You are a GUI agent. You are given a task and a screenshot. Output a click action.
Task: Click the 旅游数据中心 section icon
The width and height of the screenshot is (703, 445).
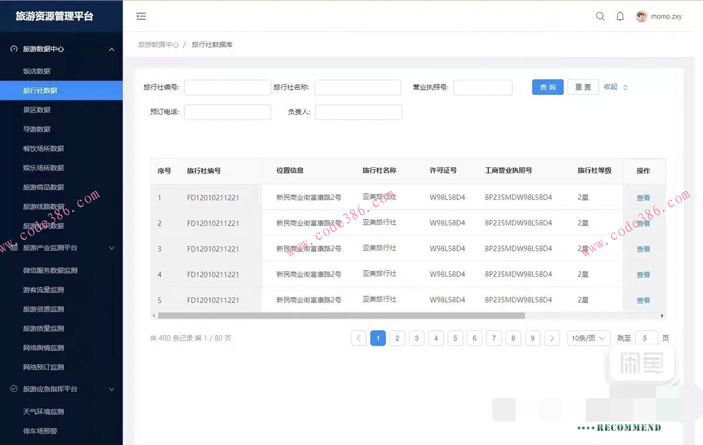tap(13, 49)
